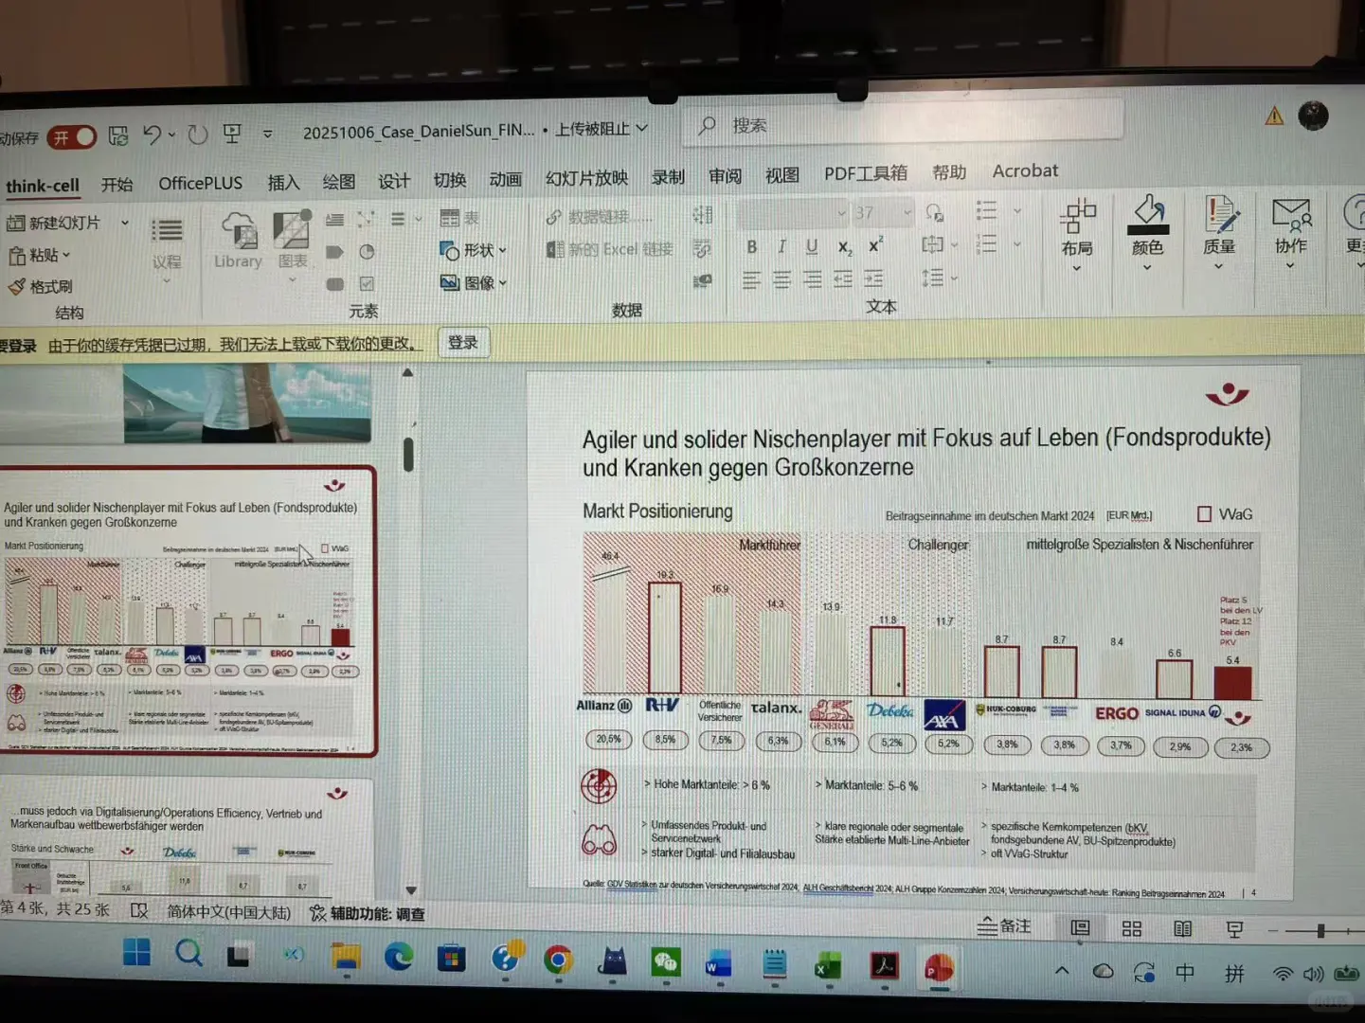Expand the 质量 quality menu
The width and height of the screenshot is (1365, 1023).
[x=1219, y=233]
